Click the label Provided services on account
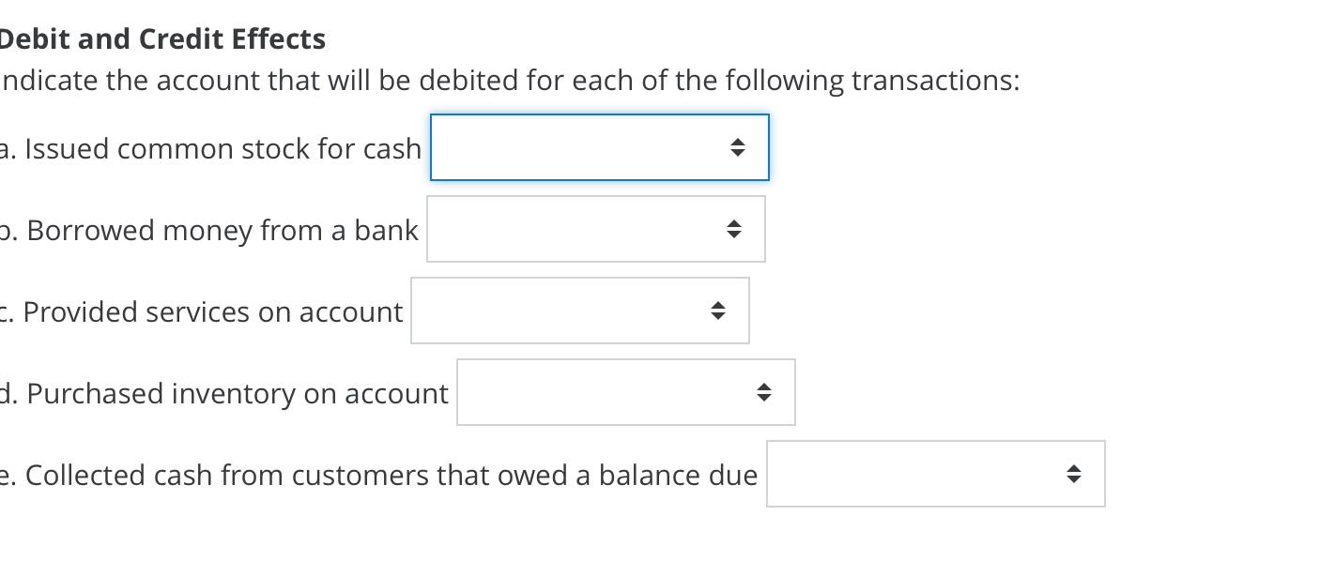This screenshot has width=1335, height=561. pyautogui.click(x=201, y=311)
